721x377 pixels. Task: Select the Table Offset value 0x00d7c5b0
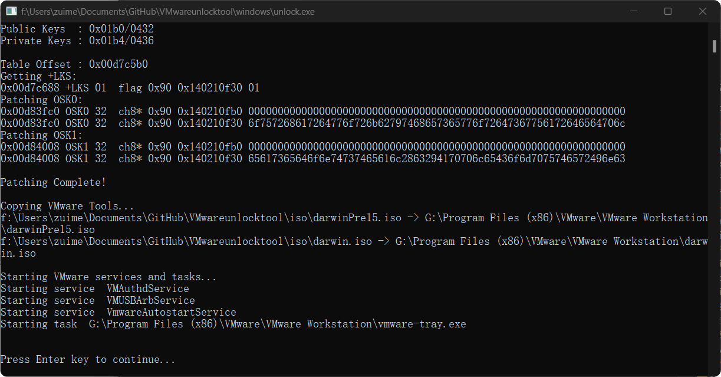pyautogui.click(x=118, y=64)
